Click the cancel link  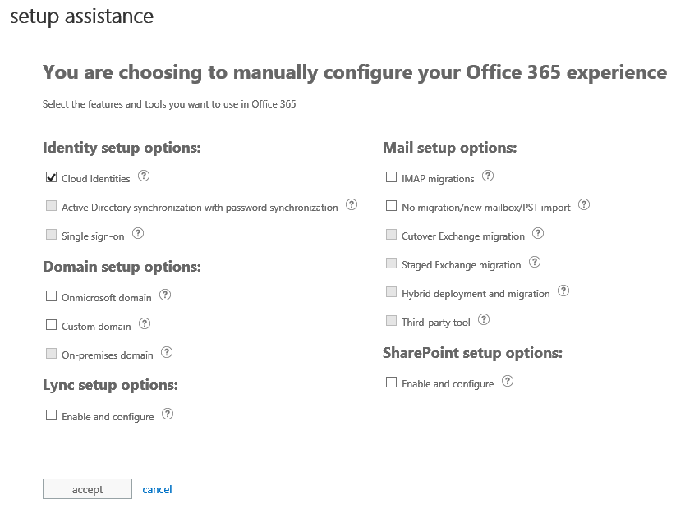point(157,489)
